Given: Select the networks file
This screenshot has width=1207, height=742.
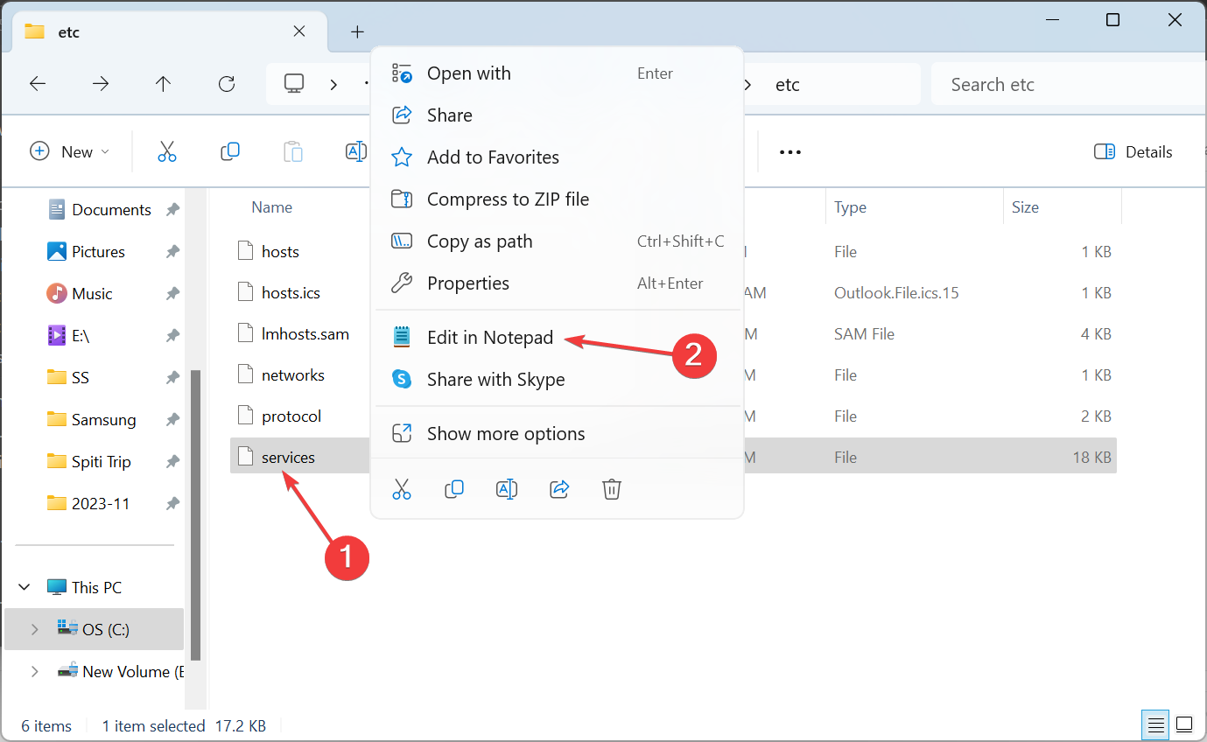Looking at the screenshot, I should [x=293, y=375].
